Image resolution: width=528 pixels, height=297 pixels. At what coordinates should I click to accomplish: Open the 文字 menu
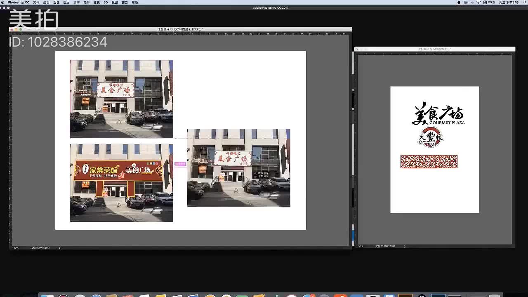[x=77, y=2]
